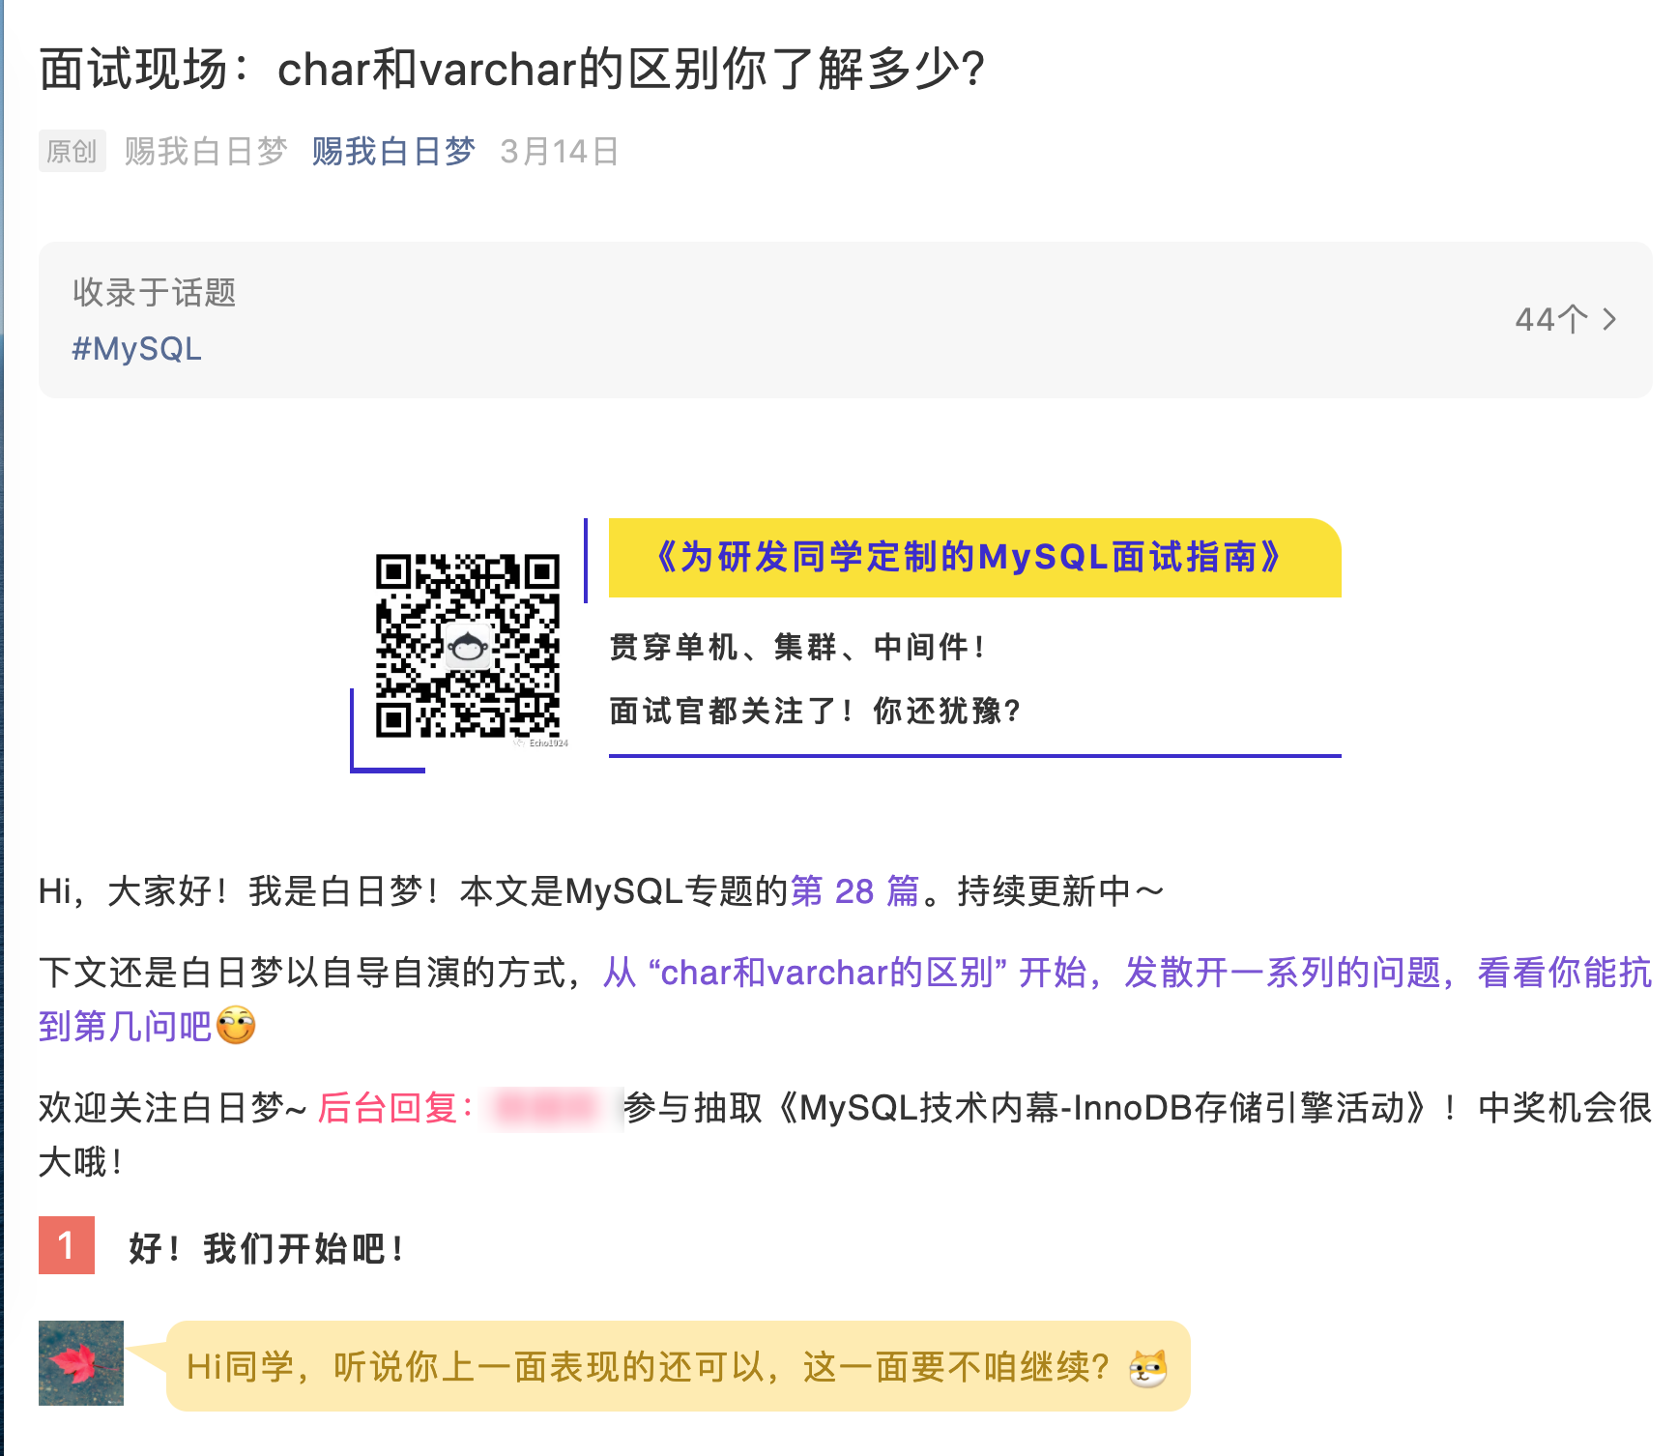1678x1456 pixels.
Task: Click the article title about char和varchar
Action: coord(512,70)
